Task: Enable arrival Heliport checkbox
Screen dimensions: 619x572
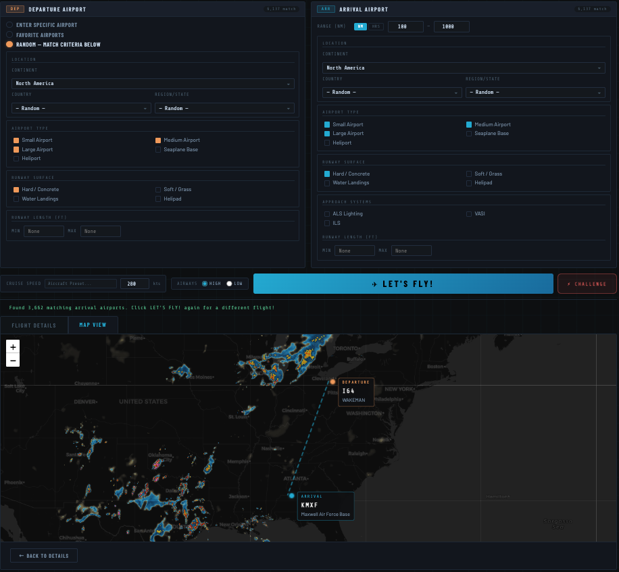Action: (x=327, y=142)
